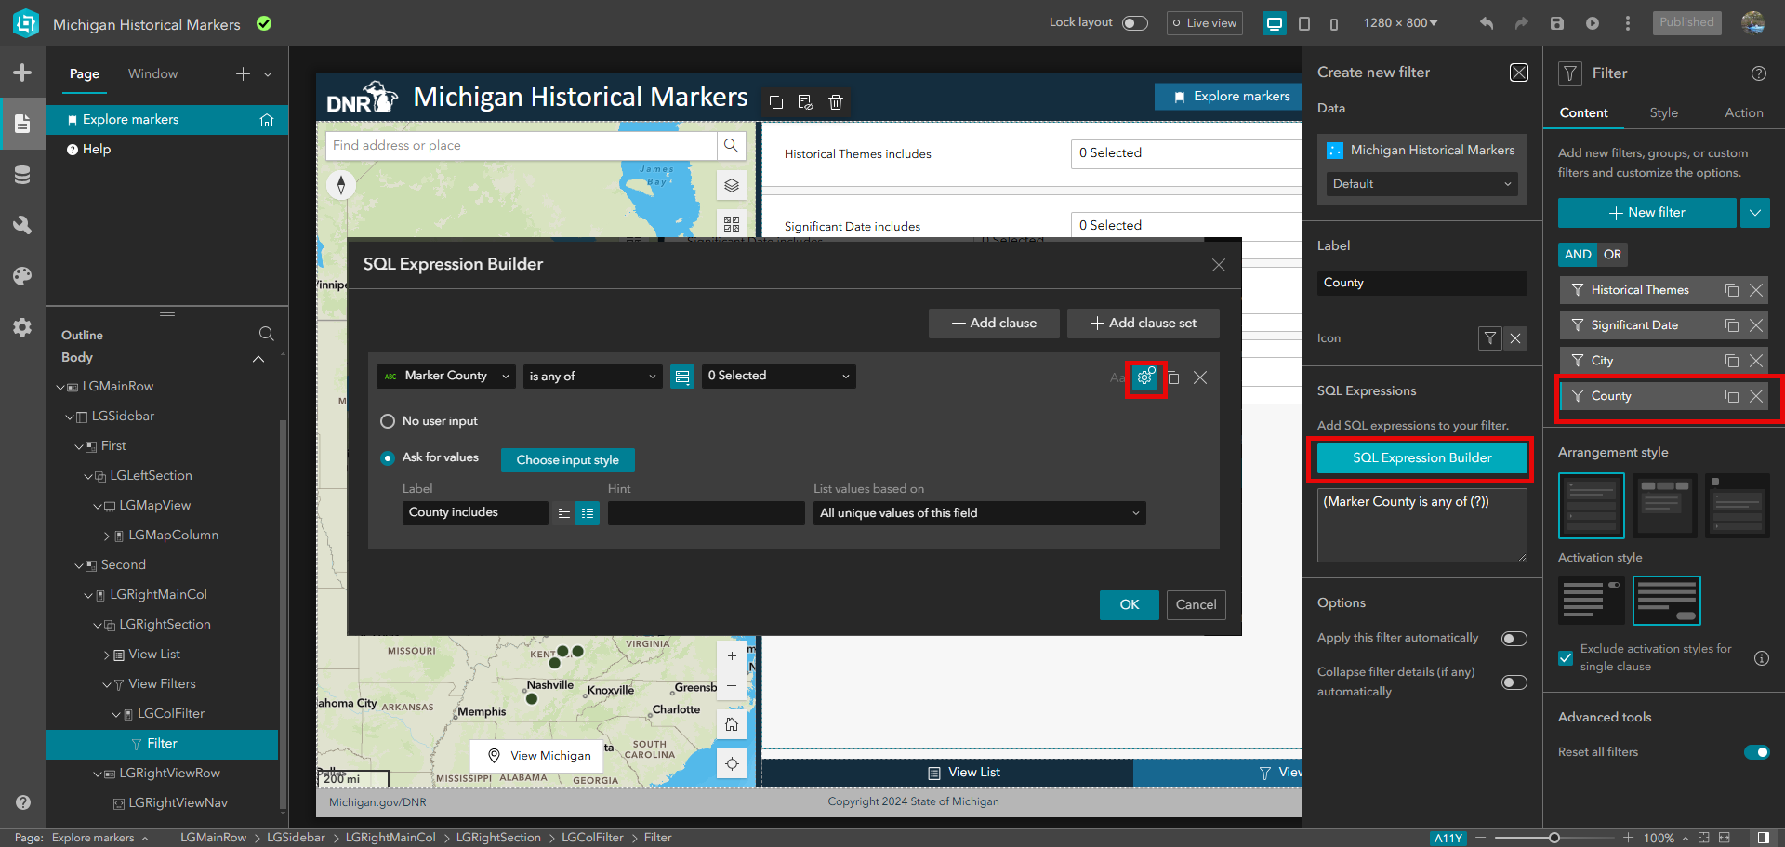Click the undo arrow in top toolbar
The height and width of the screenshot is (847, 1785).
pyautogui.click(x=1487, y=23)
